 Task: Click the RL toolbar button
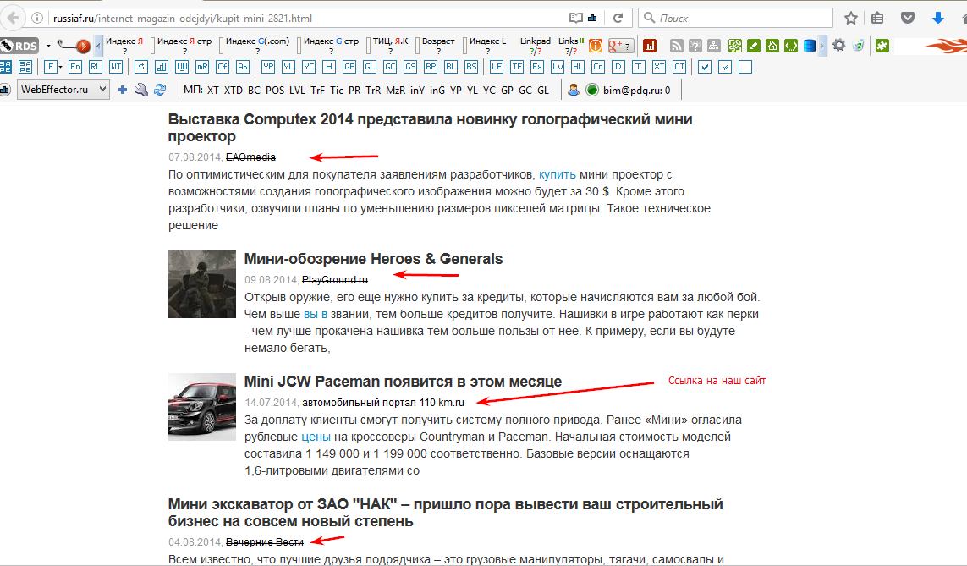(x=96, y=67)
